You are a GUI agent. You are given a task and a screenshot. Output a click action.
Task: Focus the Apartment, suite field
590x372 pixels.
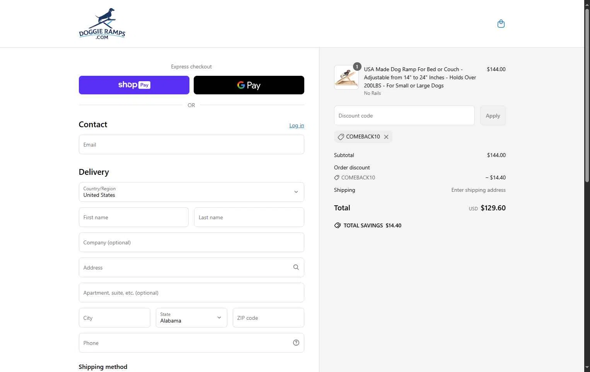(x=191, y=293)
